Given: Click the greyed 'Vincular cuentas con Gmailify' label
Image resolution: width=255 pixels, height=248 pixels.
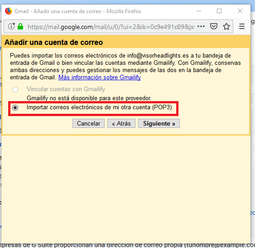Looking at the screenshot, I should tap(66, 89).
